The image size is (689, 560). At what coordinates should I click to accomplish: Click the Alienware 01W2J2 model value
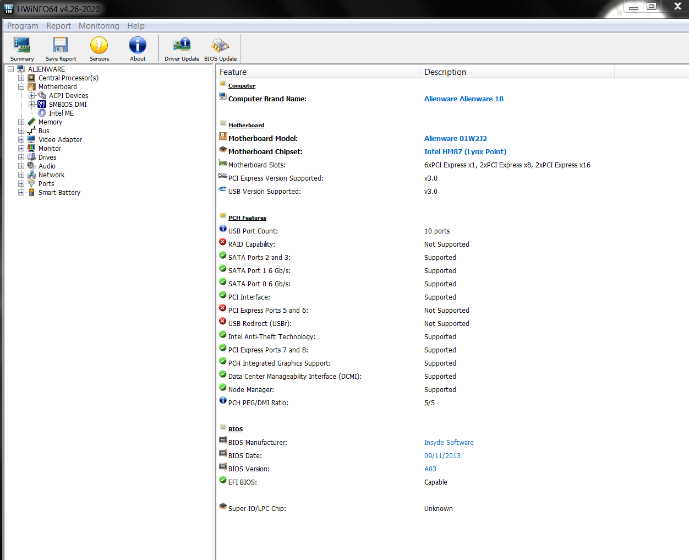pos(456,139)
